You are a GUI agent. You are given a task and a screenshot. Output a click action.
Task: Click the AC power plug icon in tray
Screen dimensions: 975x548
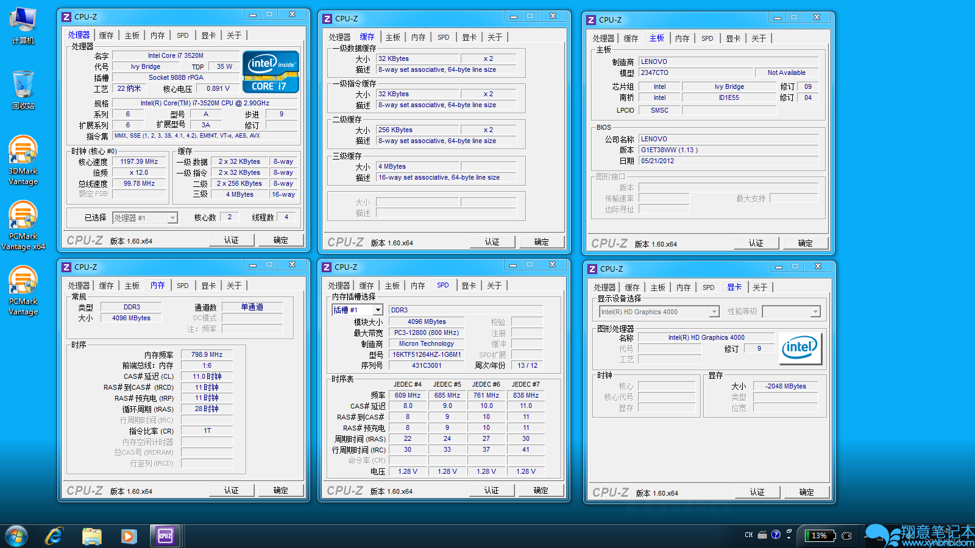pyautogui.click(x=846, y=536)
